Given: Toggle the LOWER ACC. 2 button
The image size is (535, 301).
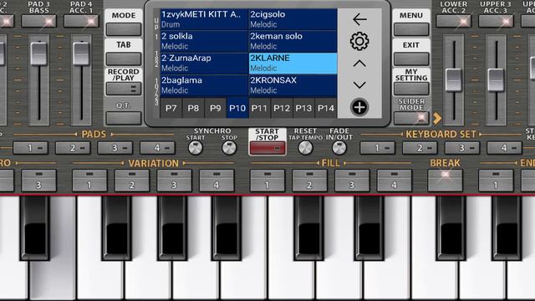Looking at the screenshot, I should click(454, 22).
